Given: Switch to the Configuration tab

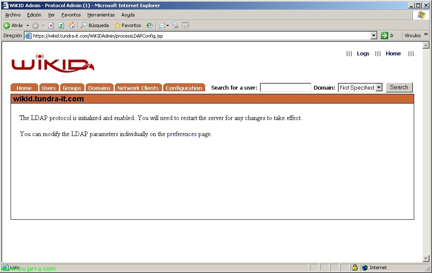Looking at the screenshot, I should click(x=184, y=87).
